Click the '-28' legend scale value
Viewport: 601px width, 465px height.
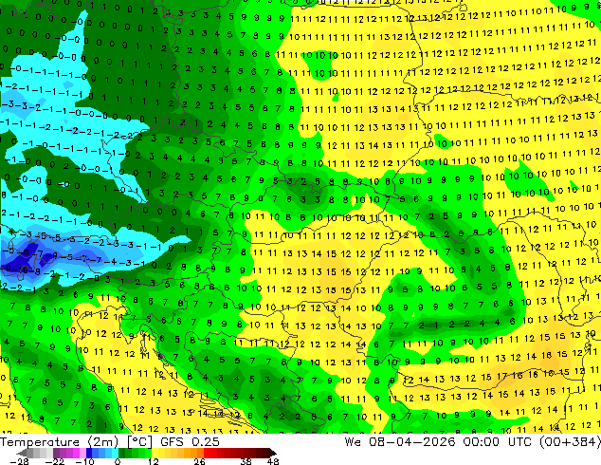click(19, 461)
